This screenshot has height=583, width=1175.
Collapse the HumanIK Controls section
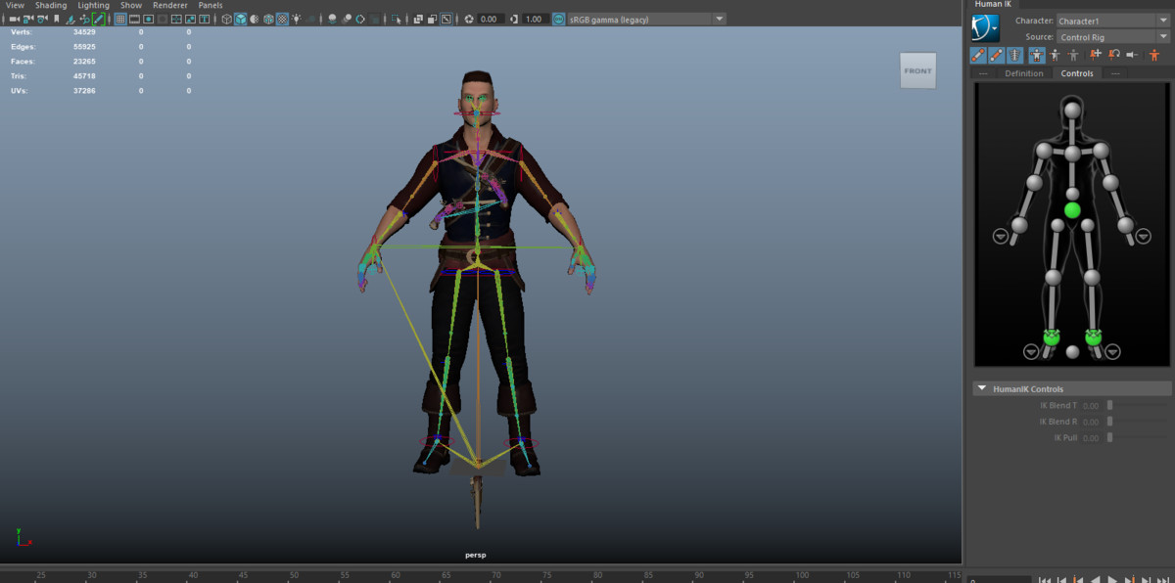982,389
